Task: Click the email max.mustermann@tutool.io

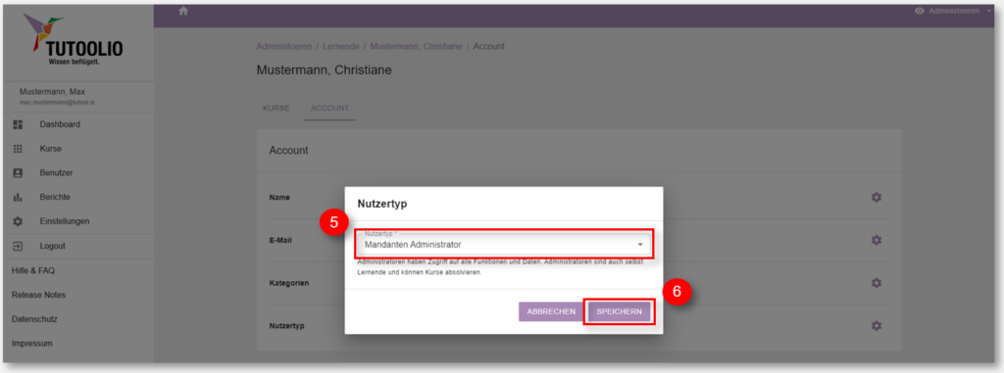Action: click(58, 103)
